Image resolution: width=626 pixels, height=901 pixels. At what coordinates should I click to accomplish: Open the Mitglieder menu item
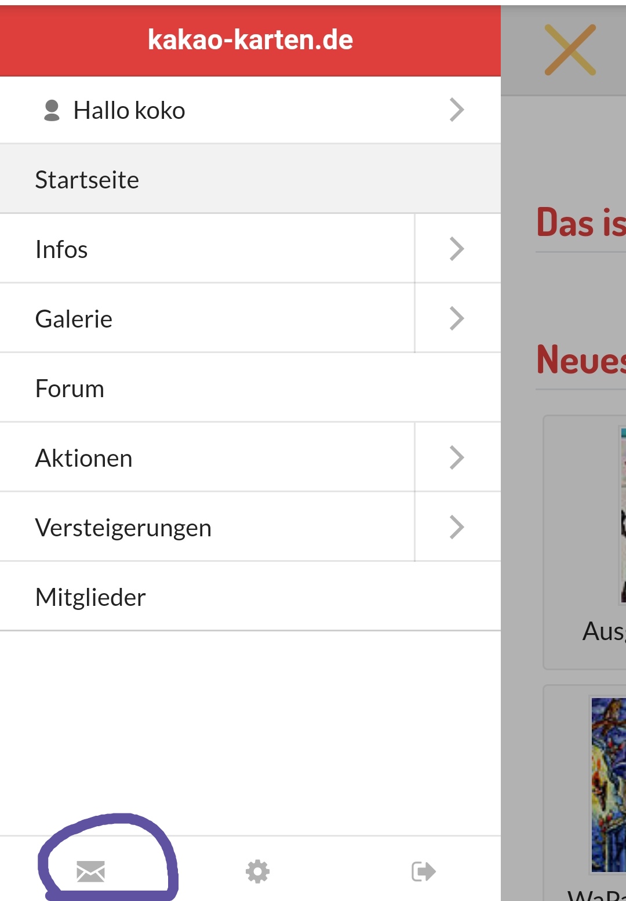(90, 597)
